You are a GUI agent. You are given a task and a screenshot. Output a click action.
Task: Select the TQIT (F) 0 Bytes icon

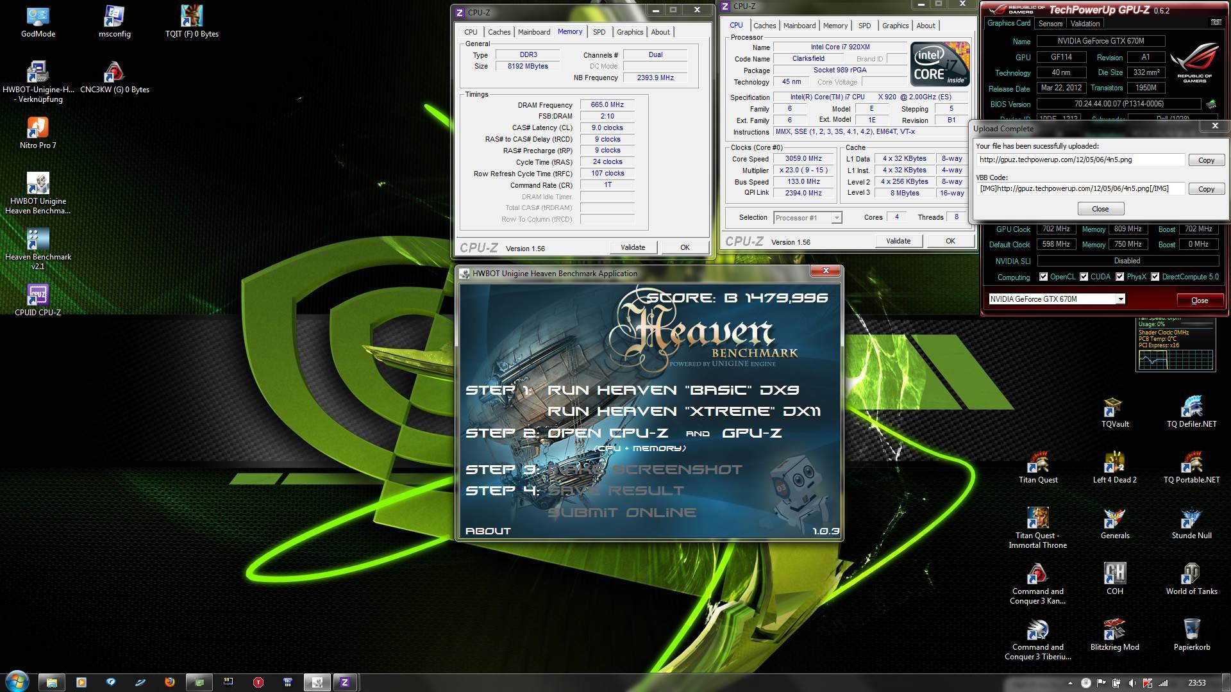[192, 21]
